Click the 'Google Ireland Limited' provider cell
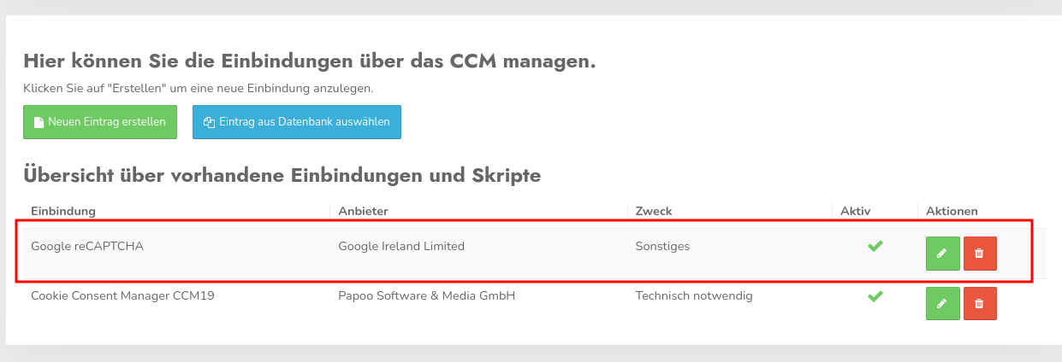 [401, 247]
